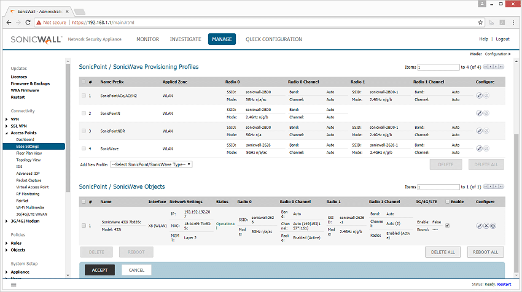This screenshot has width=522, height=292.
Task: Click the sidebar vertical scrollbar
Action: 68,128
